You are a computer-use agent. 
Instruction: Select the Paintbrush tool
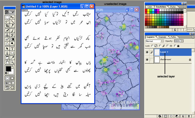tap(12, 31)
